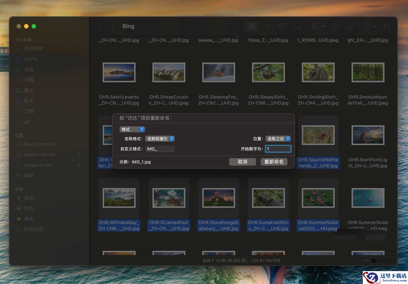Screen dimensions: 408x284
Task: Click the 取消 button
Action: click(x=242, y=162)
